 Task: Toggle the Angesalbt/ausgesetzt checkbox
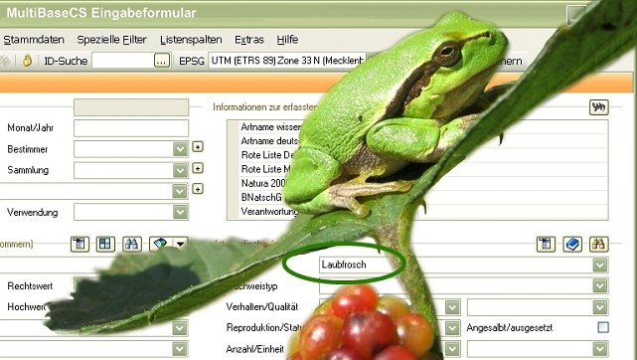pyautogui.click(x=603, y=327)
